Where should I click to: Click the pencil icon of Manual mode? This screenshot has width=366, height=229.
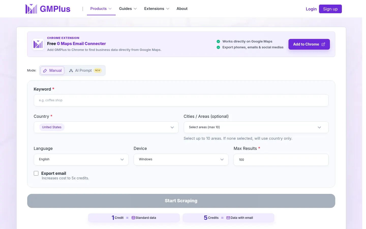(45, 71)
